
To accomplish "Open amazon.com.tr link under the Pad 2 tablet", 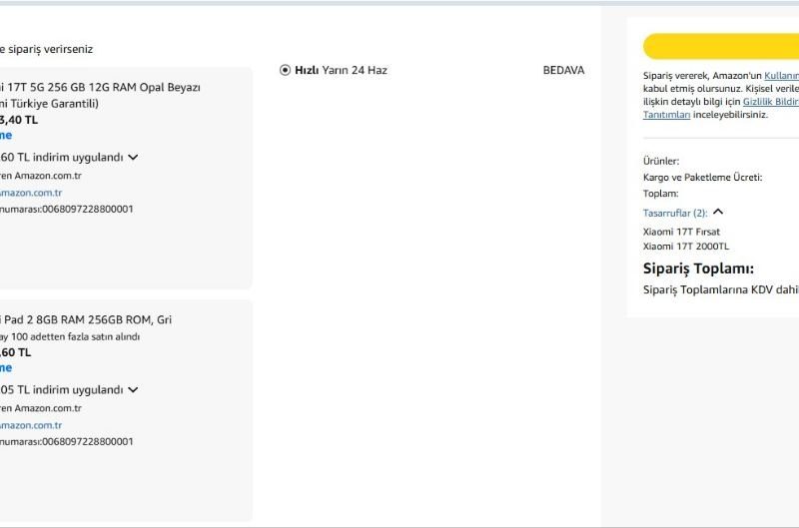I will coord(31,425).
